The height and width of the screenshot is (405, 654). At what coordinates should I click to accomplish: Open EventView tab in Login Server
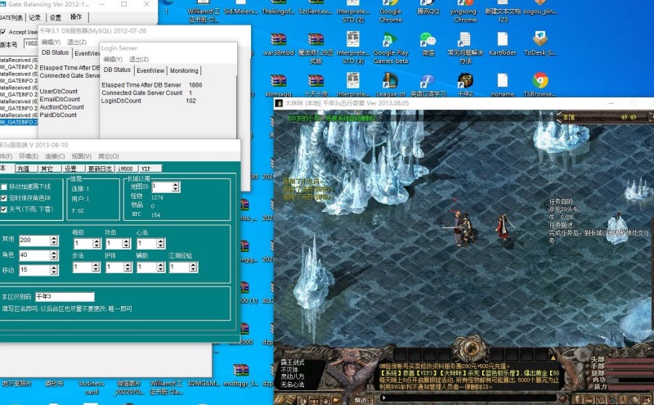click(x=150, y=70)
